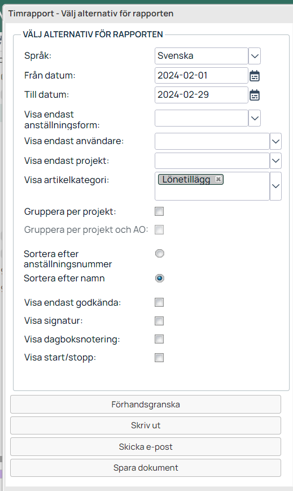Viewport: 293px width, 491px height.
Task: Enable Visa dagboksnotering checkbox
Action: point(159,339)
